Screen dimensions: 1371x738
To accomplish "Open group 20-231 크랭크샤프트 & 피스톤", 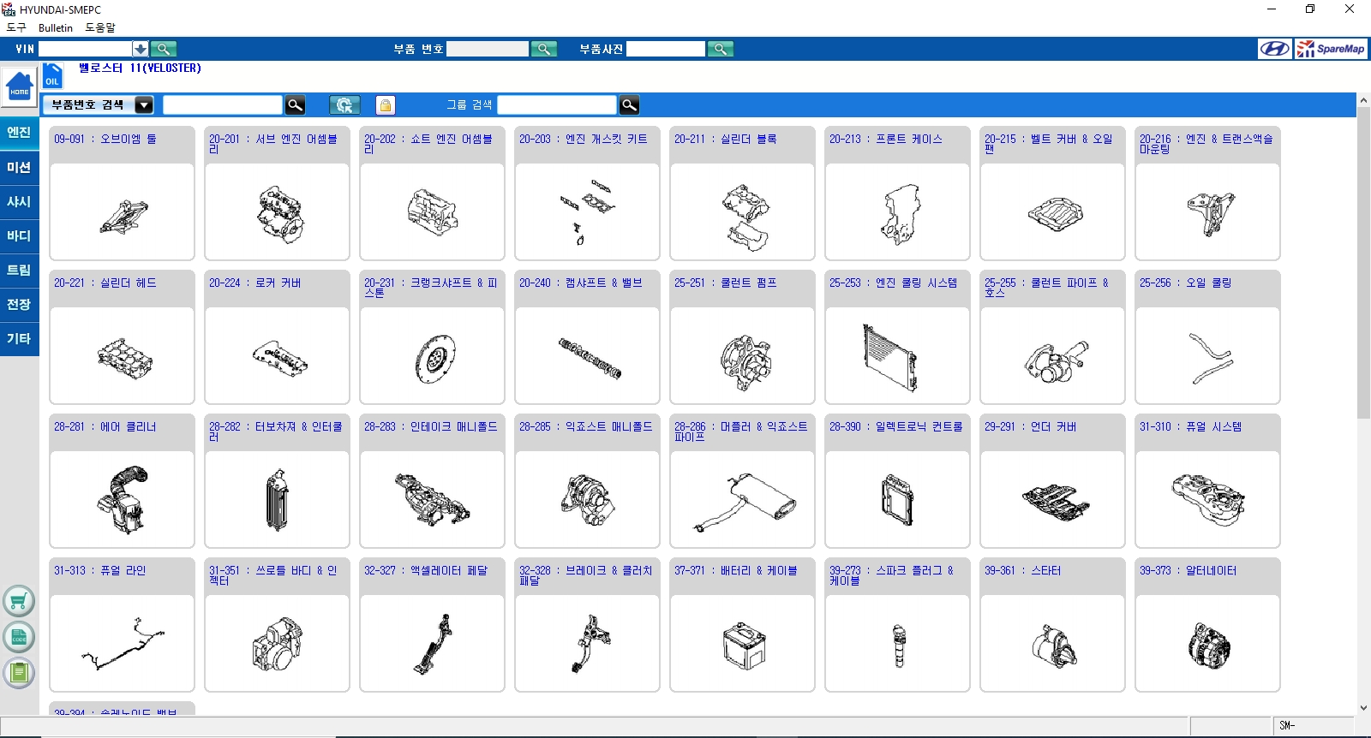I will 432,337.
